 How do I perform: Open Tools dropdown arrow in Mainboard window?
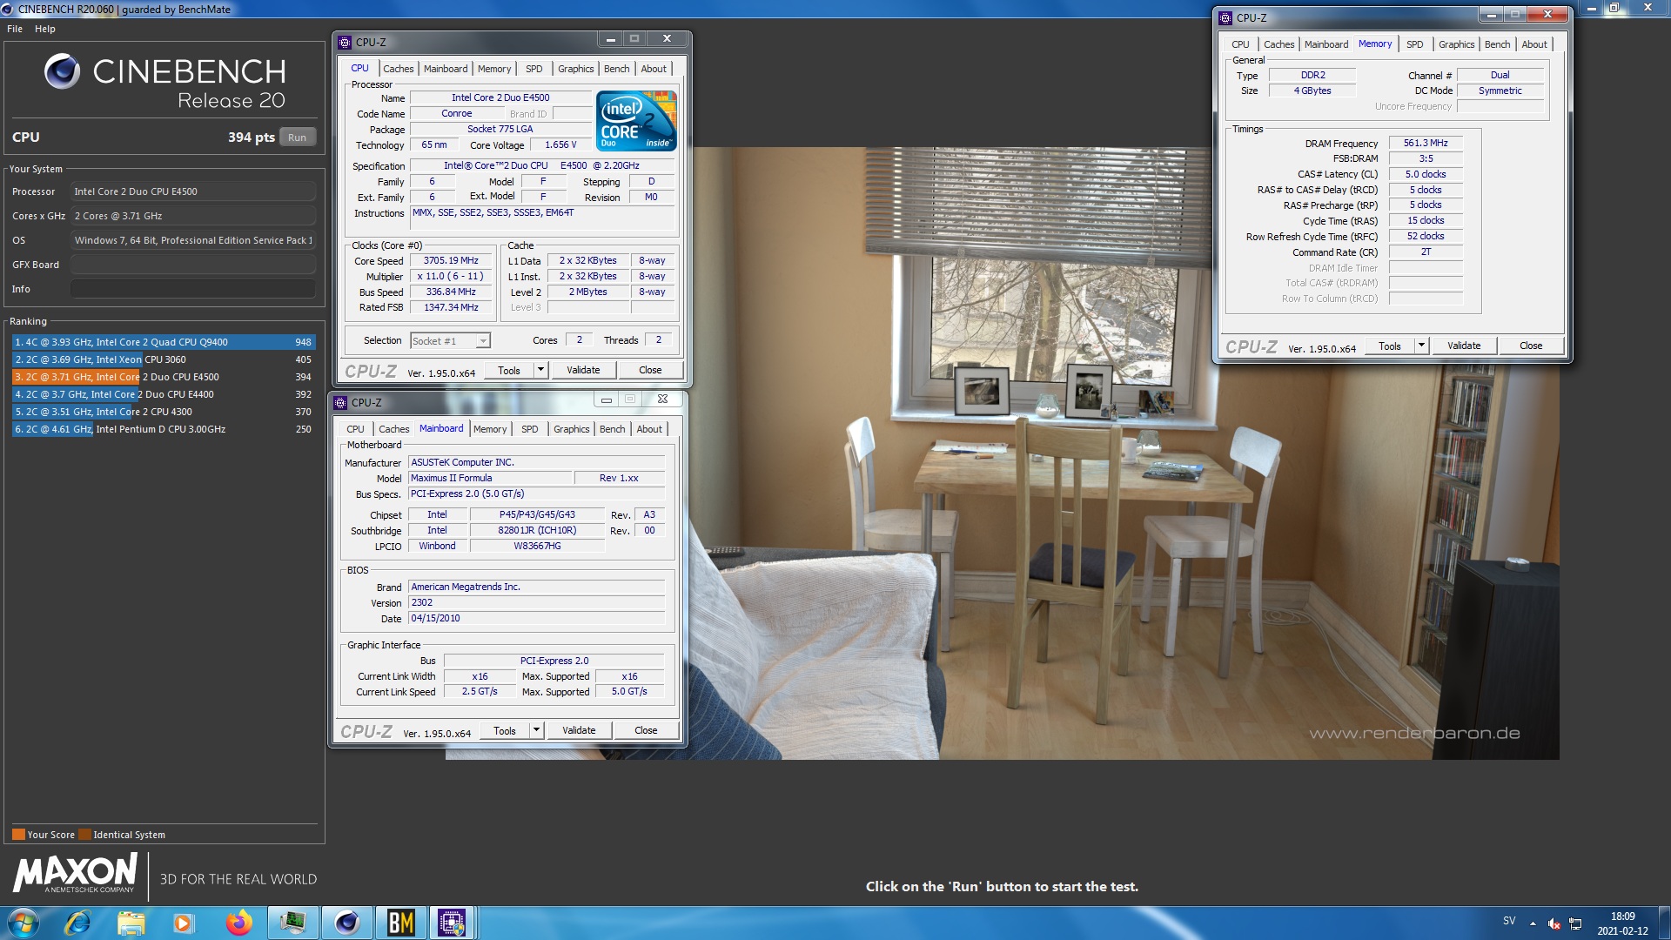[x=536, y=730]
